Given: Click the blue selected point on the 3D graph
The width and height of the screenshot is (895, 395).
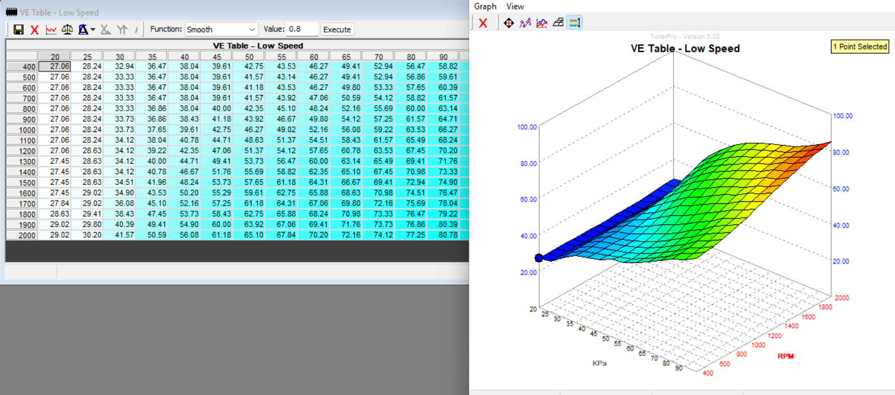Looking at the screenshot, I should 539,258.
